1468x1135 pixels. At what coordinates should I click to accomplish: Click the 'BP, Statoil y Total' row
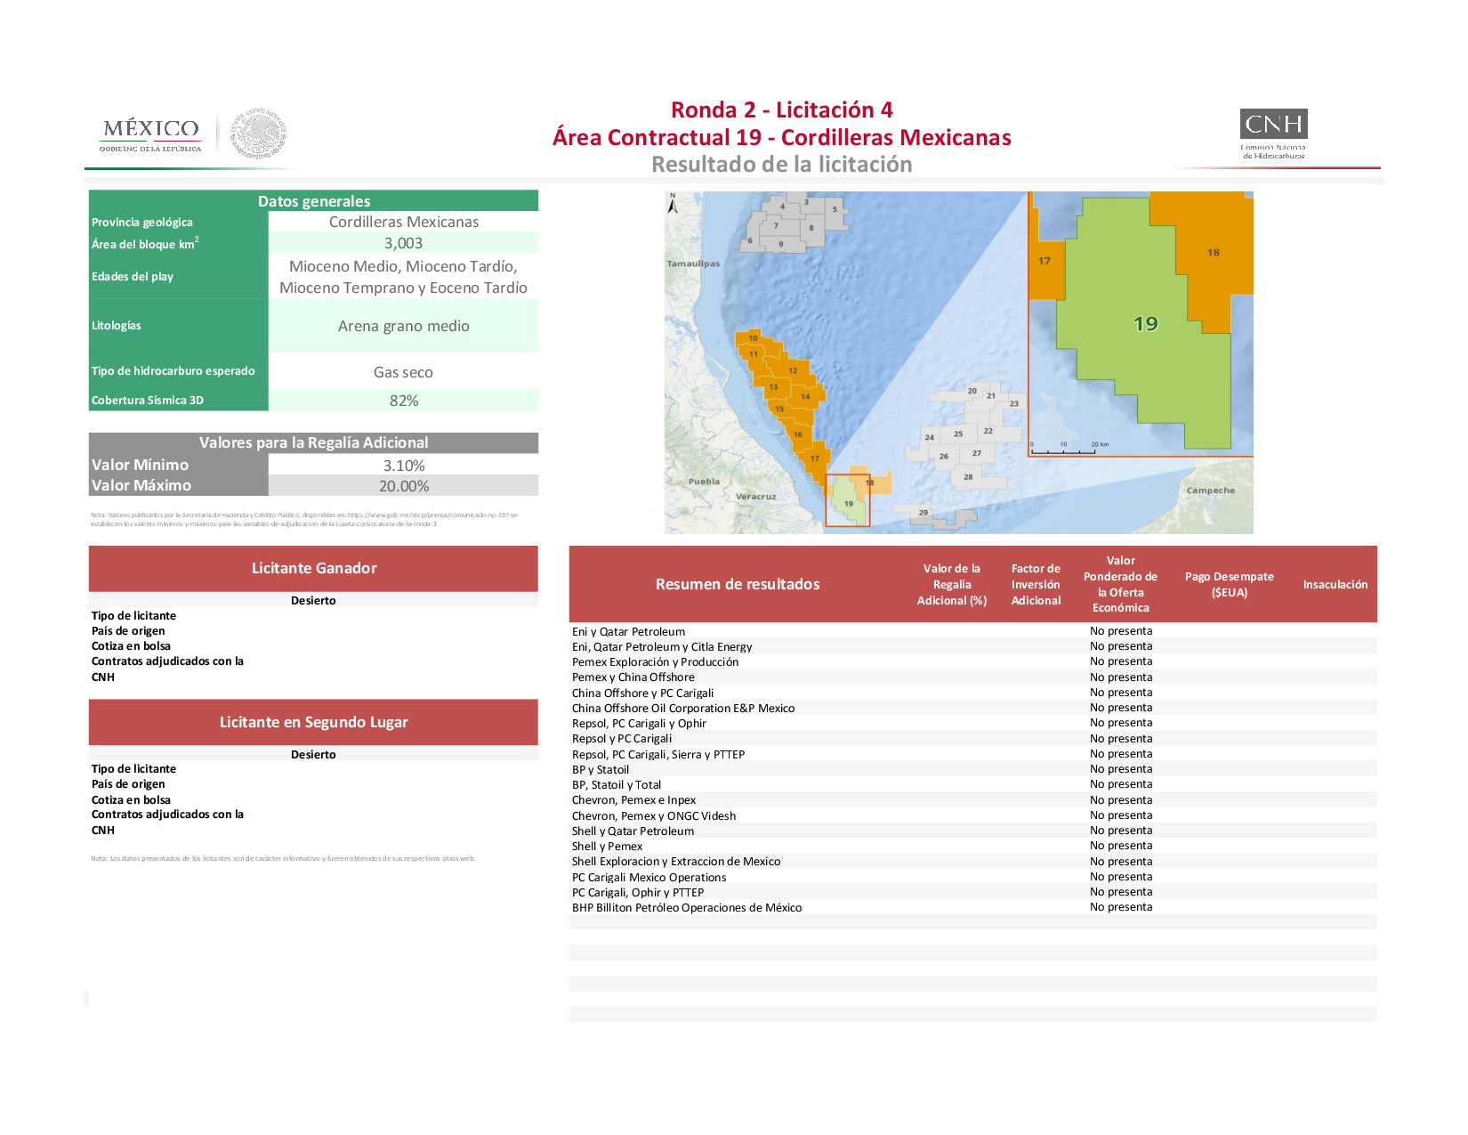[x=973, y=784]
